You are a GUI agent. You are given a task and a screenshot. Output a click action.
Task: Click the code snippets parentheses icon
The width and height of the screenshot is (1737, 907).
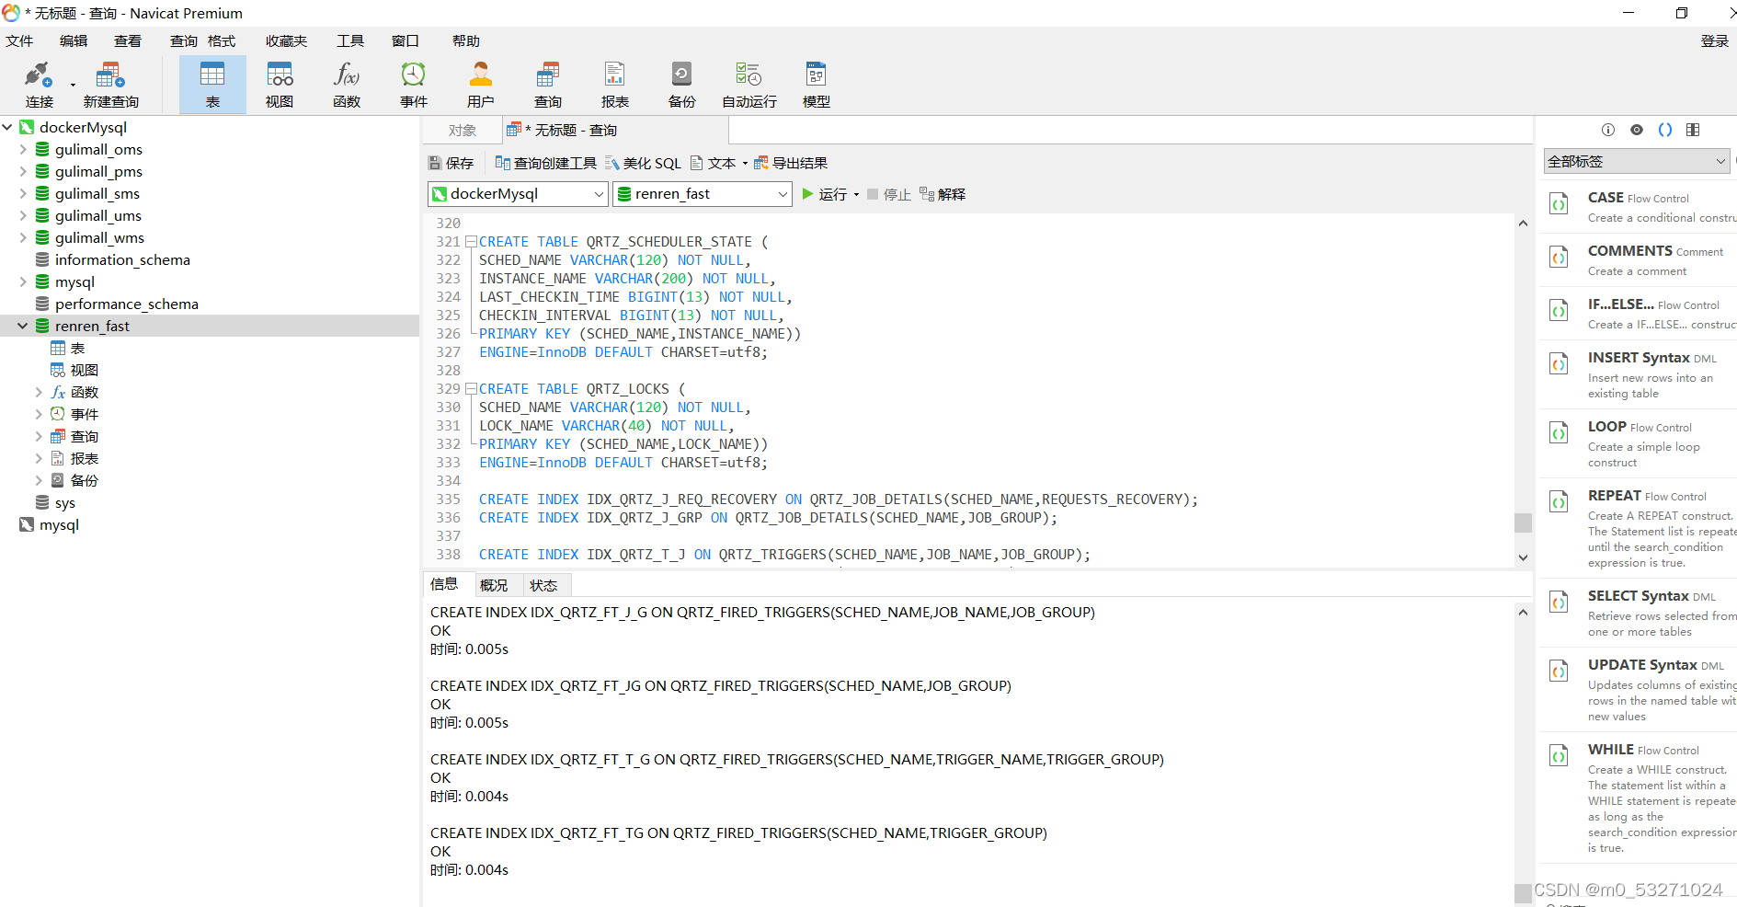click(1665, 130)
